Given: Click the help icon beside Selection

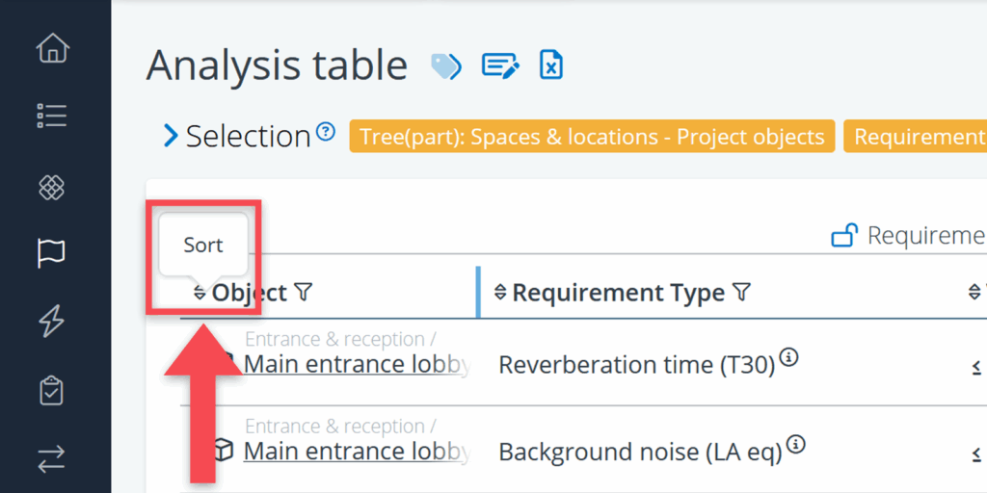Looking at the screenshot, I should 326,132.
